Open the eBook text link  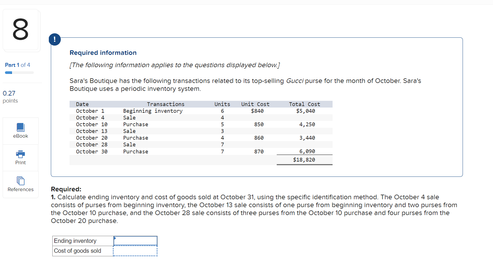click(20, 136)
